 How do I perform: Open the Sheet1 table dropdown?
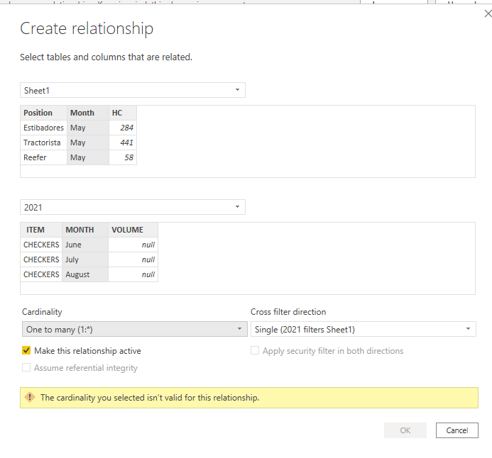133,90
